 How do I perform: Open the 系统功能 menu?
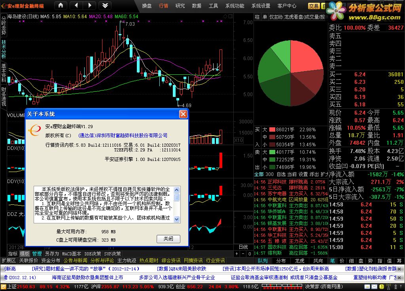point(235,6)
